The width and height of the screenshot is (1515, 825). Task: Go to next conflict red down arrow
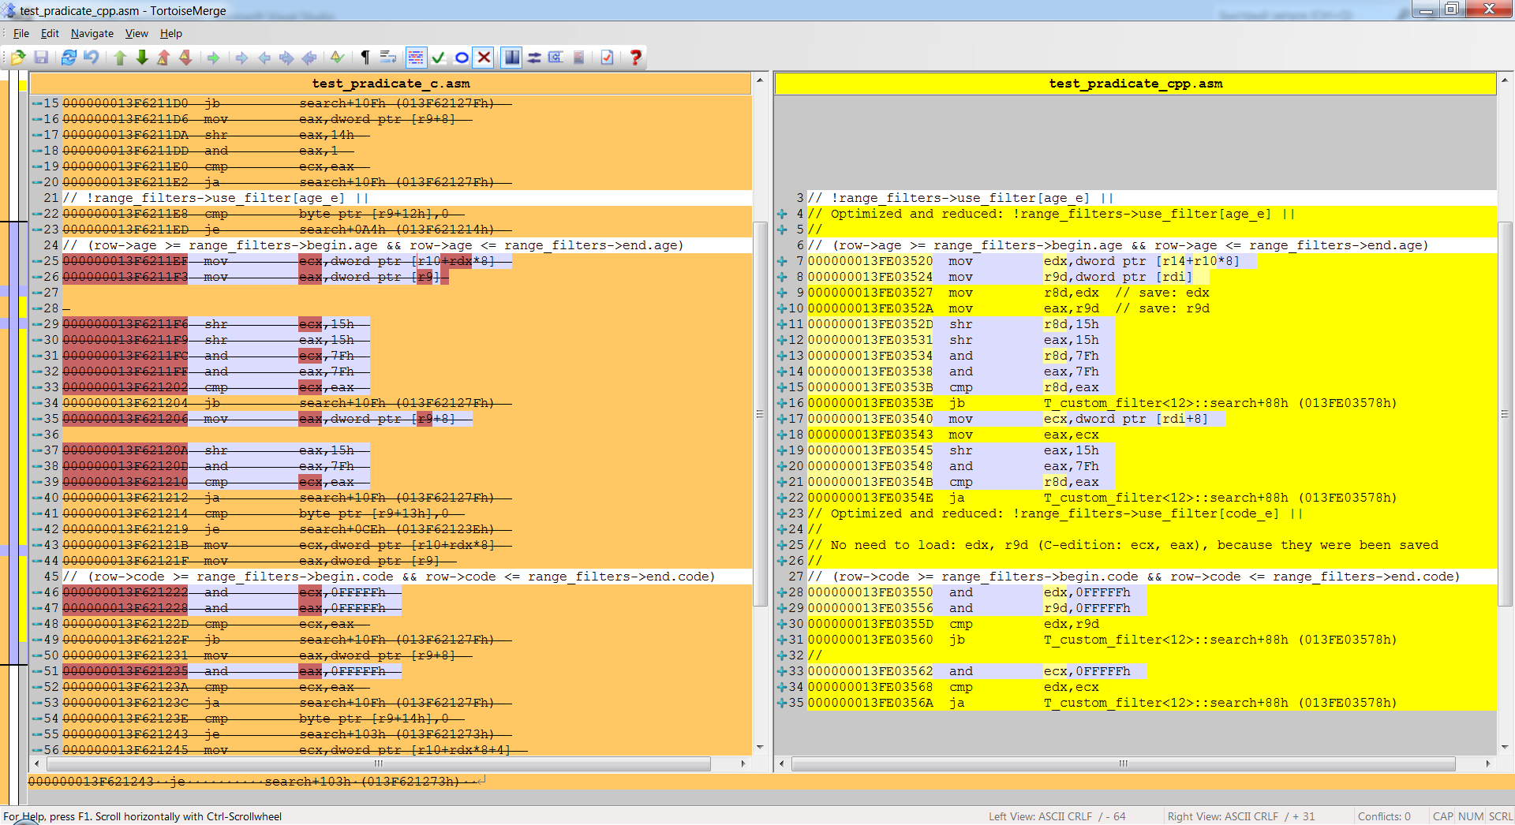pyautogui.click(x=185, y=58)
